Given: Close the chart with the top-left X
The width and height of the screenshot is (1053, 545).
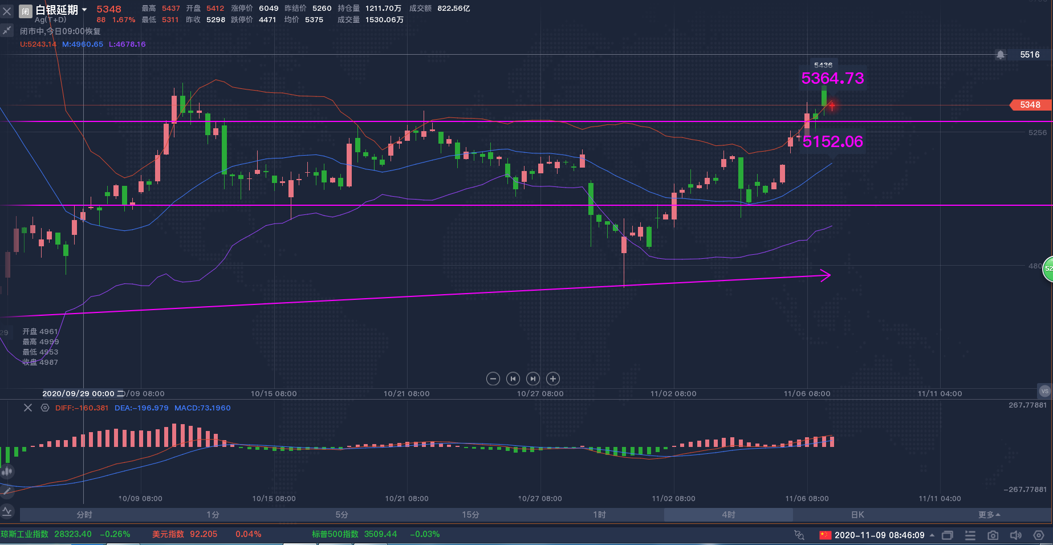Looking at the screenshot, I should (x=7, y=11).
